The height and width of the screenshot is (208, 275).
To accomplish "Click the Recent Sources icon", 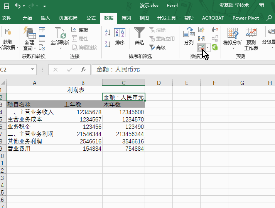I will 42,47.
